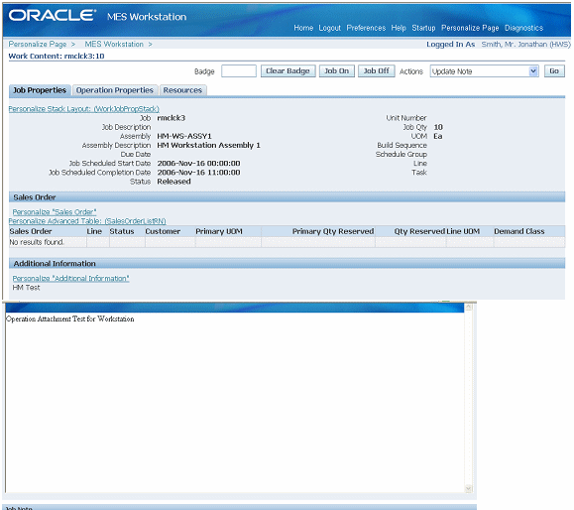The image size is (574, 510).
Task: Click the Job Off button
Action: point(377,71)
